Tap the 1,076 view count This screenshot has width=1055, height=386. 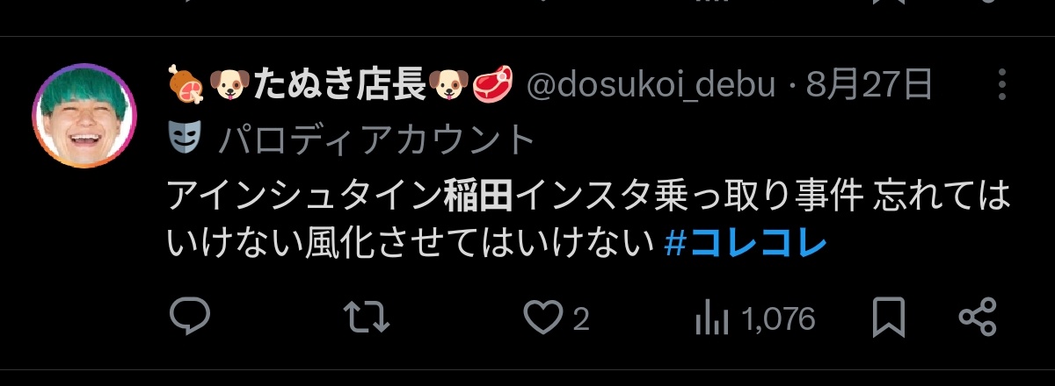[780, 319]
